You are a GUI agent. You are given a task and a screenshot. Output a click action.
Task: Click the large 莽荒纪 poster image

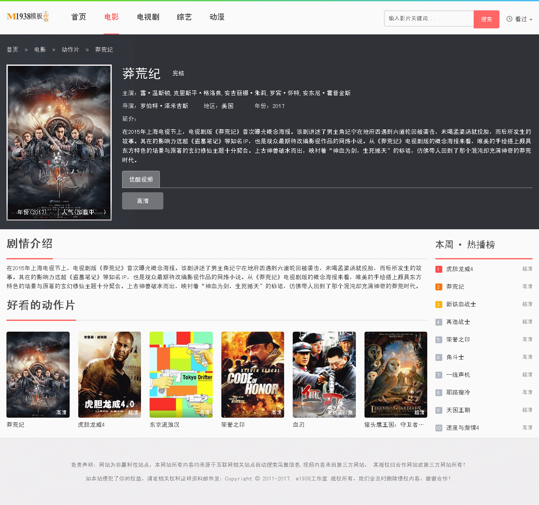click(x=59, y=142)
